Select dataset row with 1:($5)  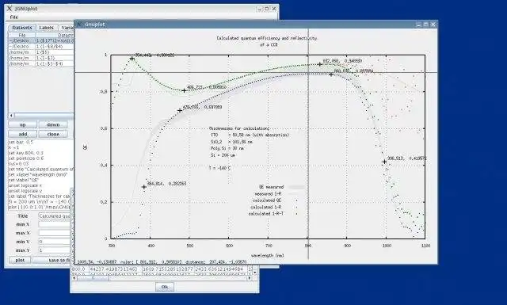(x=41, y=52)
